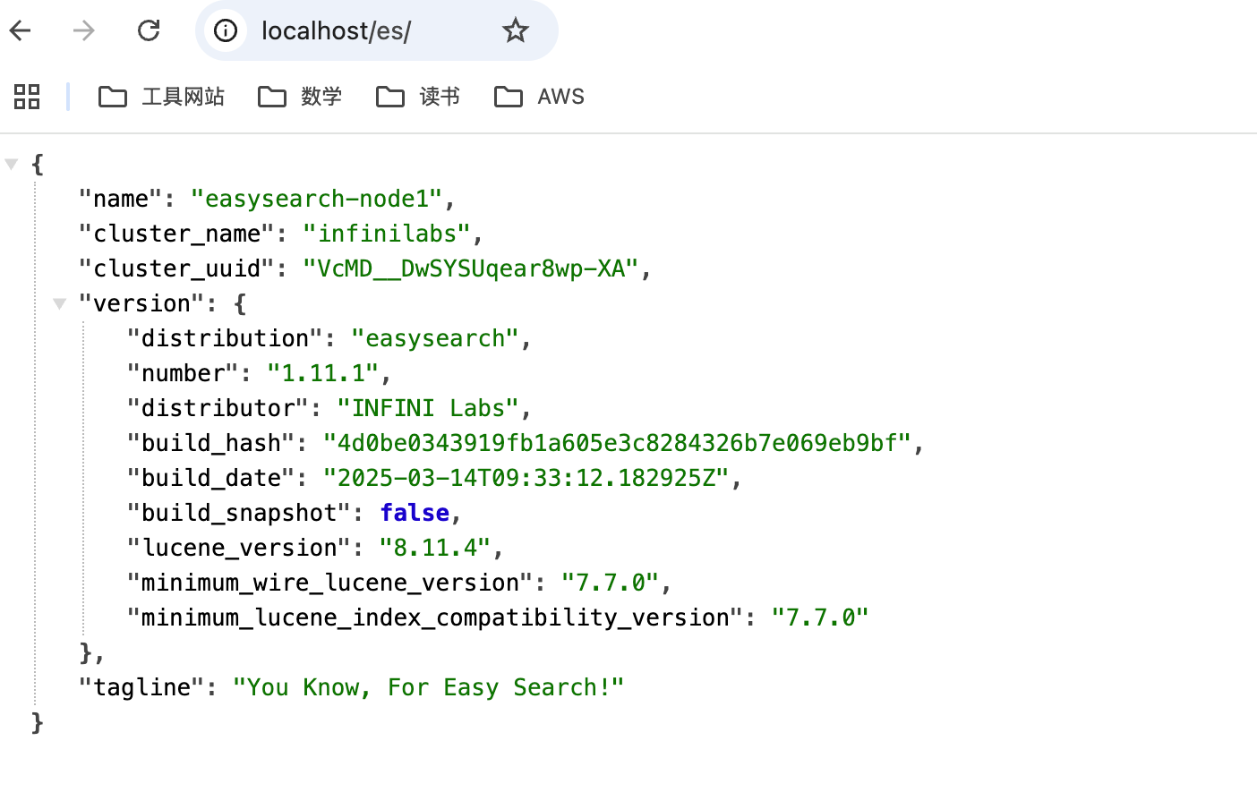The height and width of the screenshot is (809, 1257).
Task: Reload the localhost/es page
Action: [149, 30]
